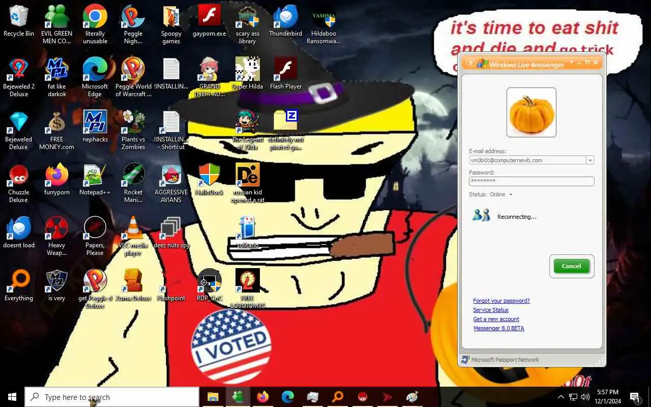Open the Bejeweled Deluxe diamond icon
The image size is (651, 407).
(19, 130)
